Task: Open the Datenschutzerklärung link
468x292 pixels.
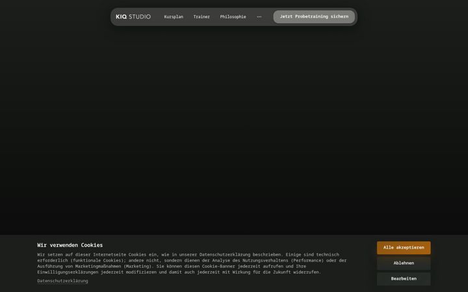Action: click(x=62, y=281)
